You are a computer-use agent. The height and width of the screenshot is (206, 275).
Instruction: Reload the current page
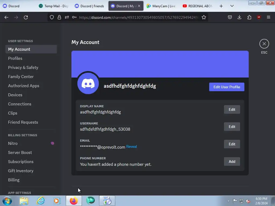click(x=26, y=17)
